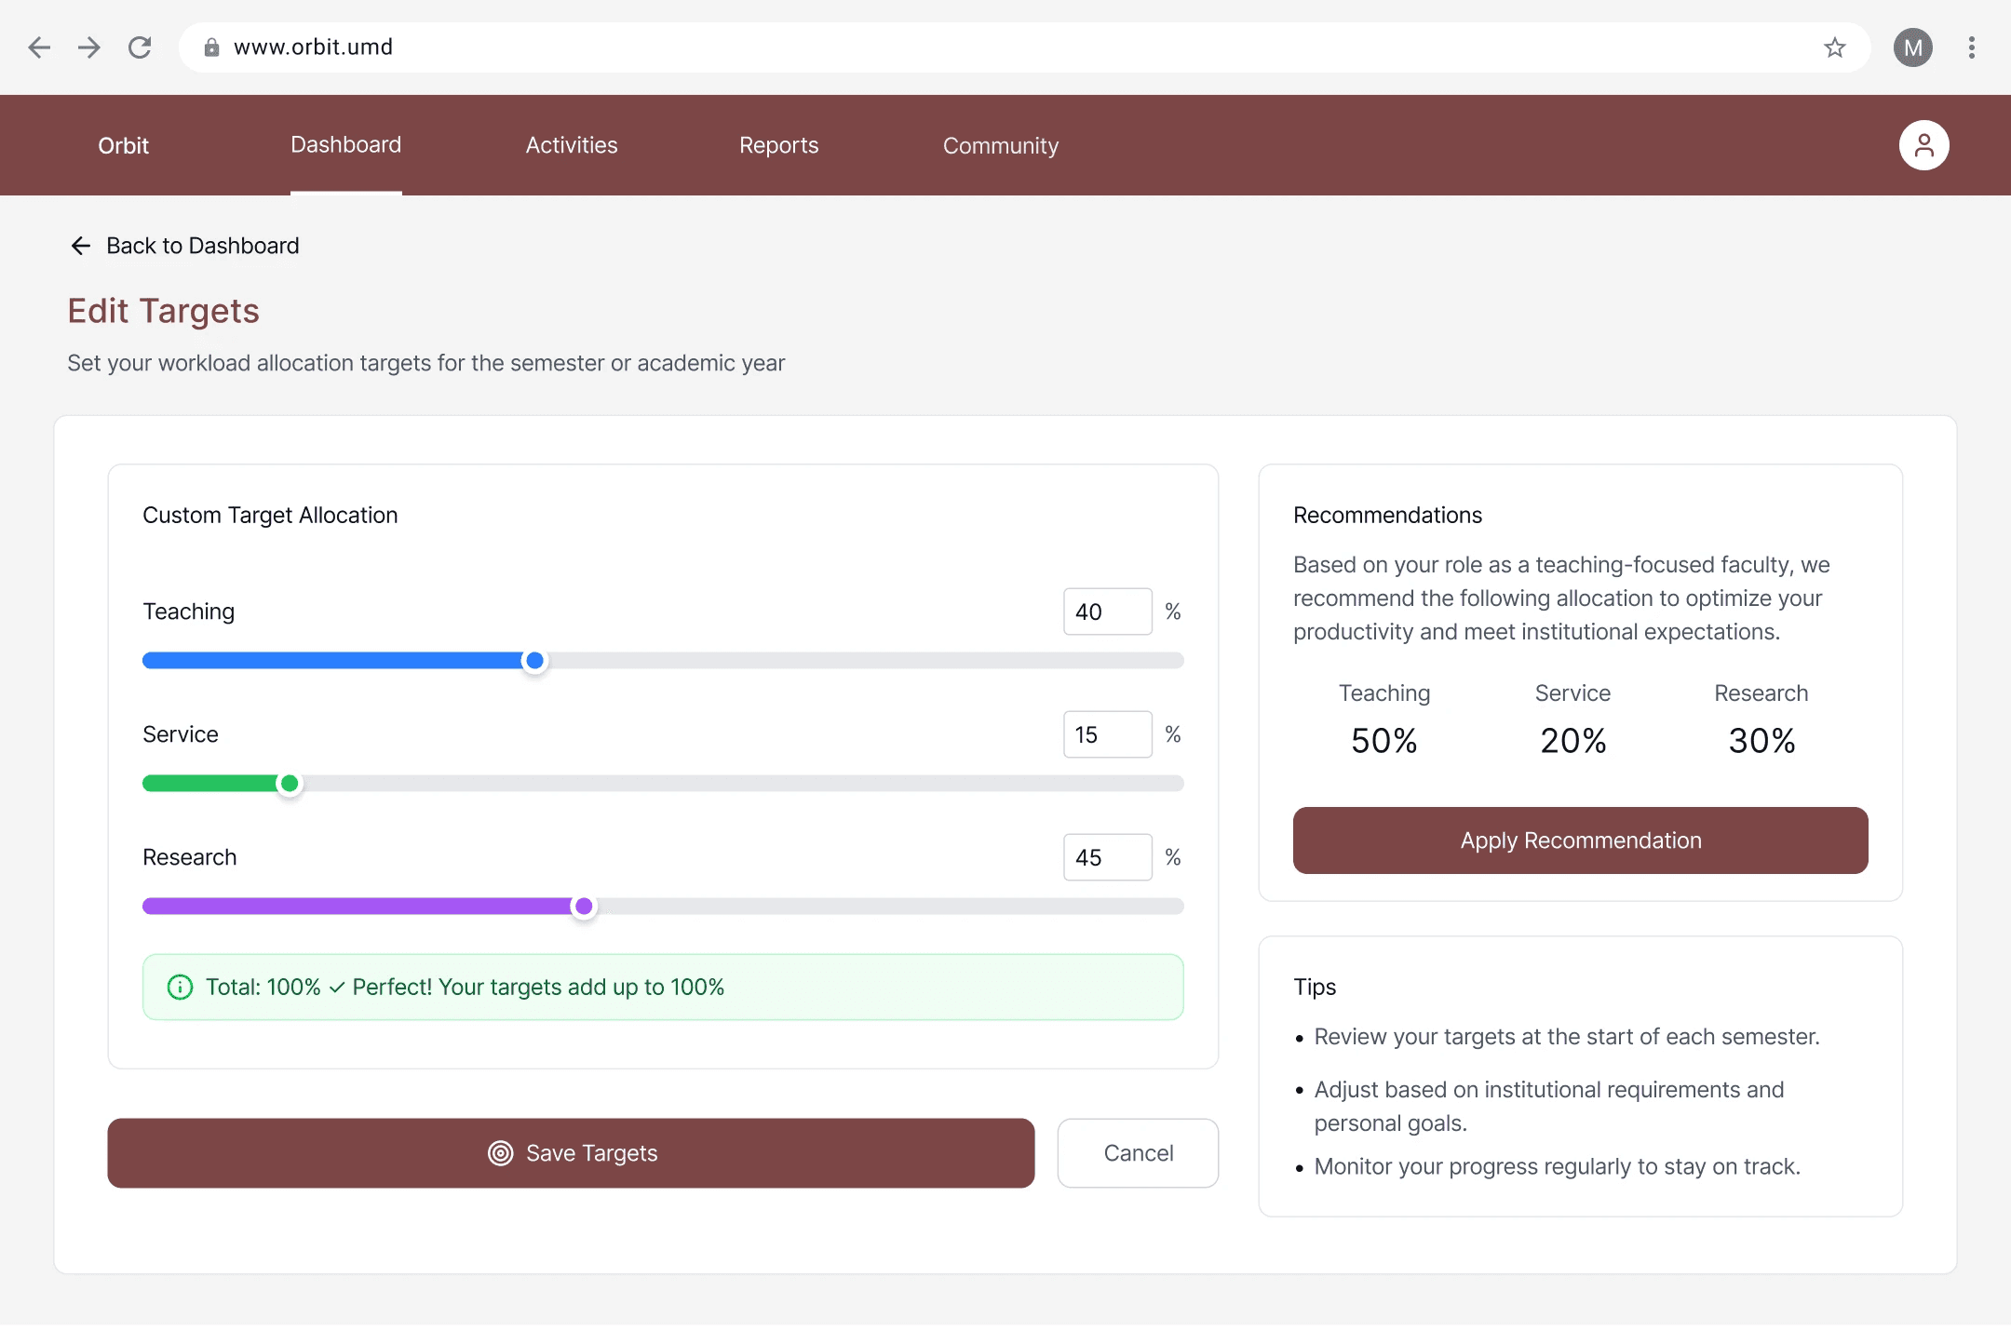Click the info icon beside Total 100%
Image resolution: width=2011 pixels, height=1331 pixels.
click(180, 987)
